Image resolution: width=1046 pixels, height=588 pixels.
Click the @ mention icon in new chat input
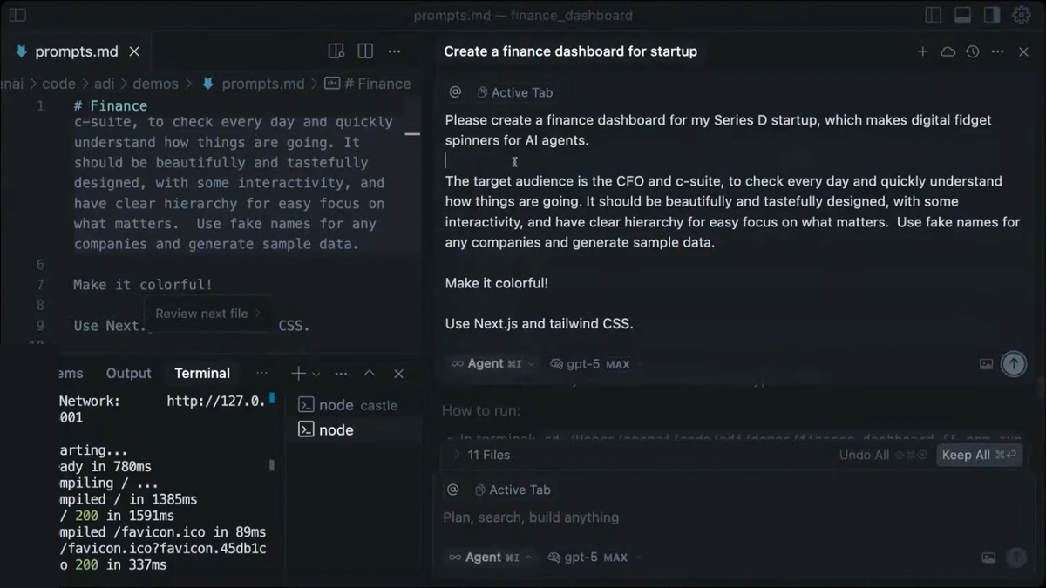452,490
